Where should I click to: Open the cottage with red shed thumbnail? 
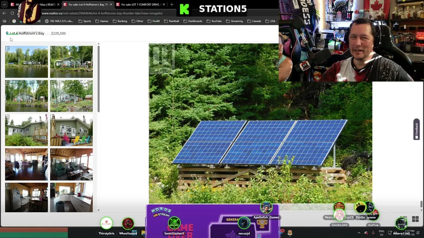(71, 96)
